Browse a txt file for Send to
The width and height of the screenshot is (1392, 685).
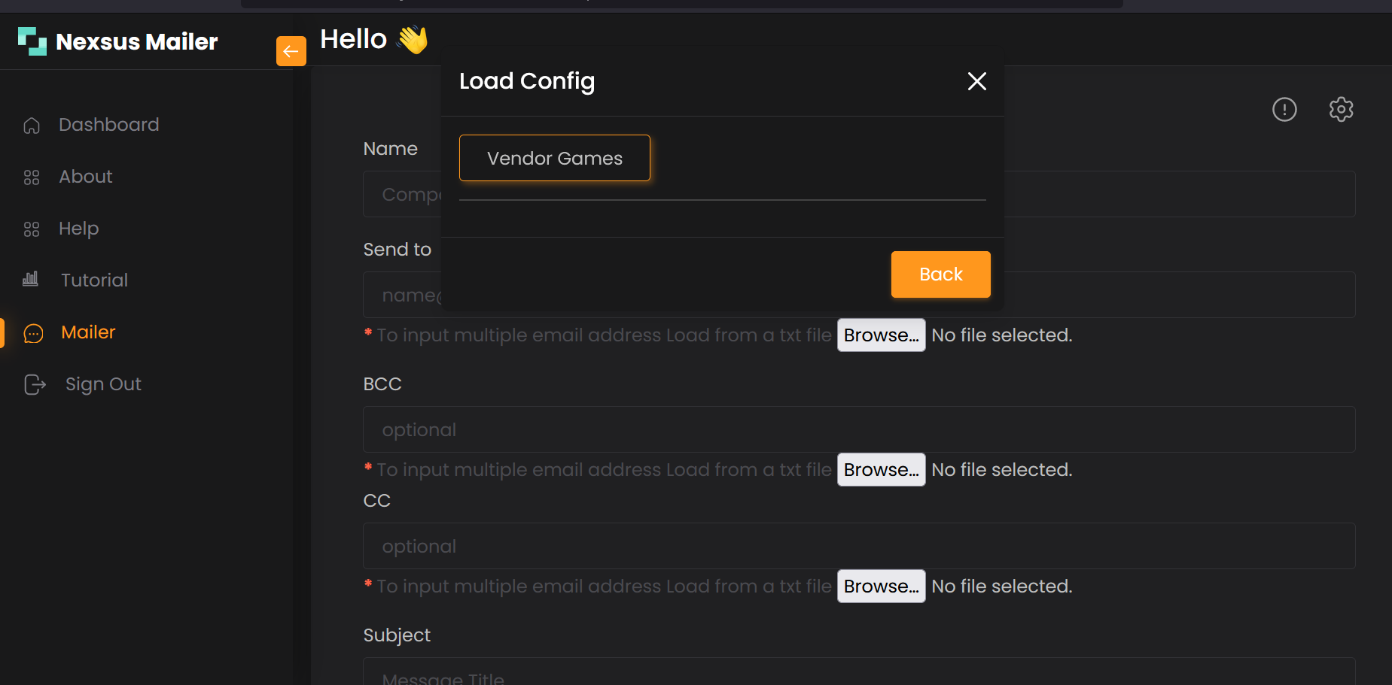click(882, 335)
